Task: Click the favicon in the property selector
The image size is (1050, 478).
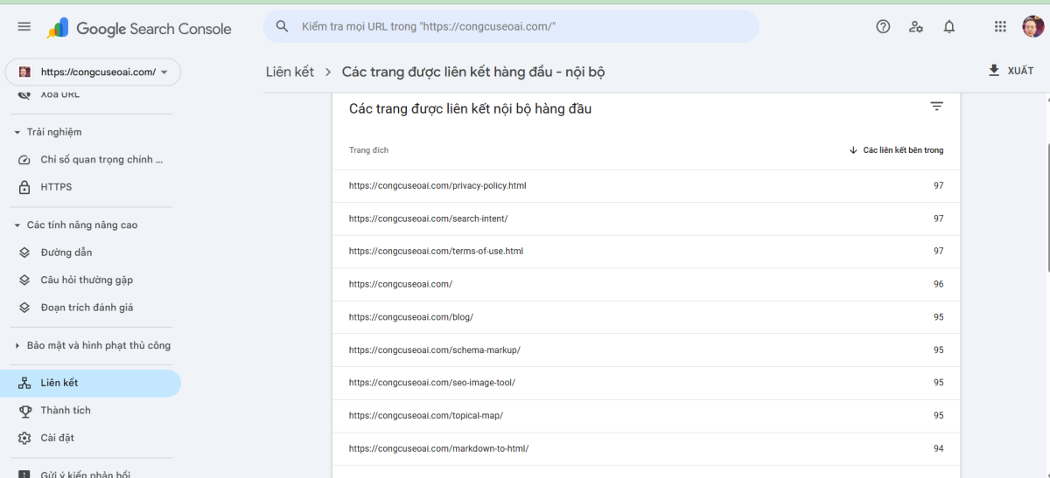Action: coord(25,73)
